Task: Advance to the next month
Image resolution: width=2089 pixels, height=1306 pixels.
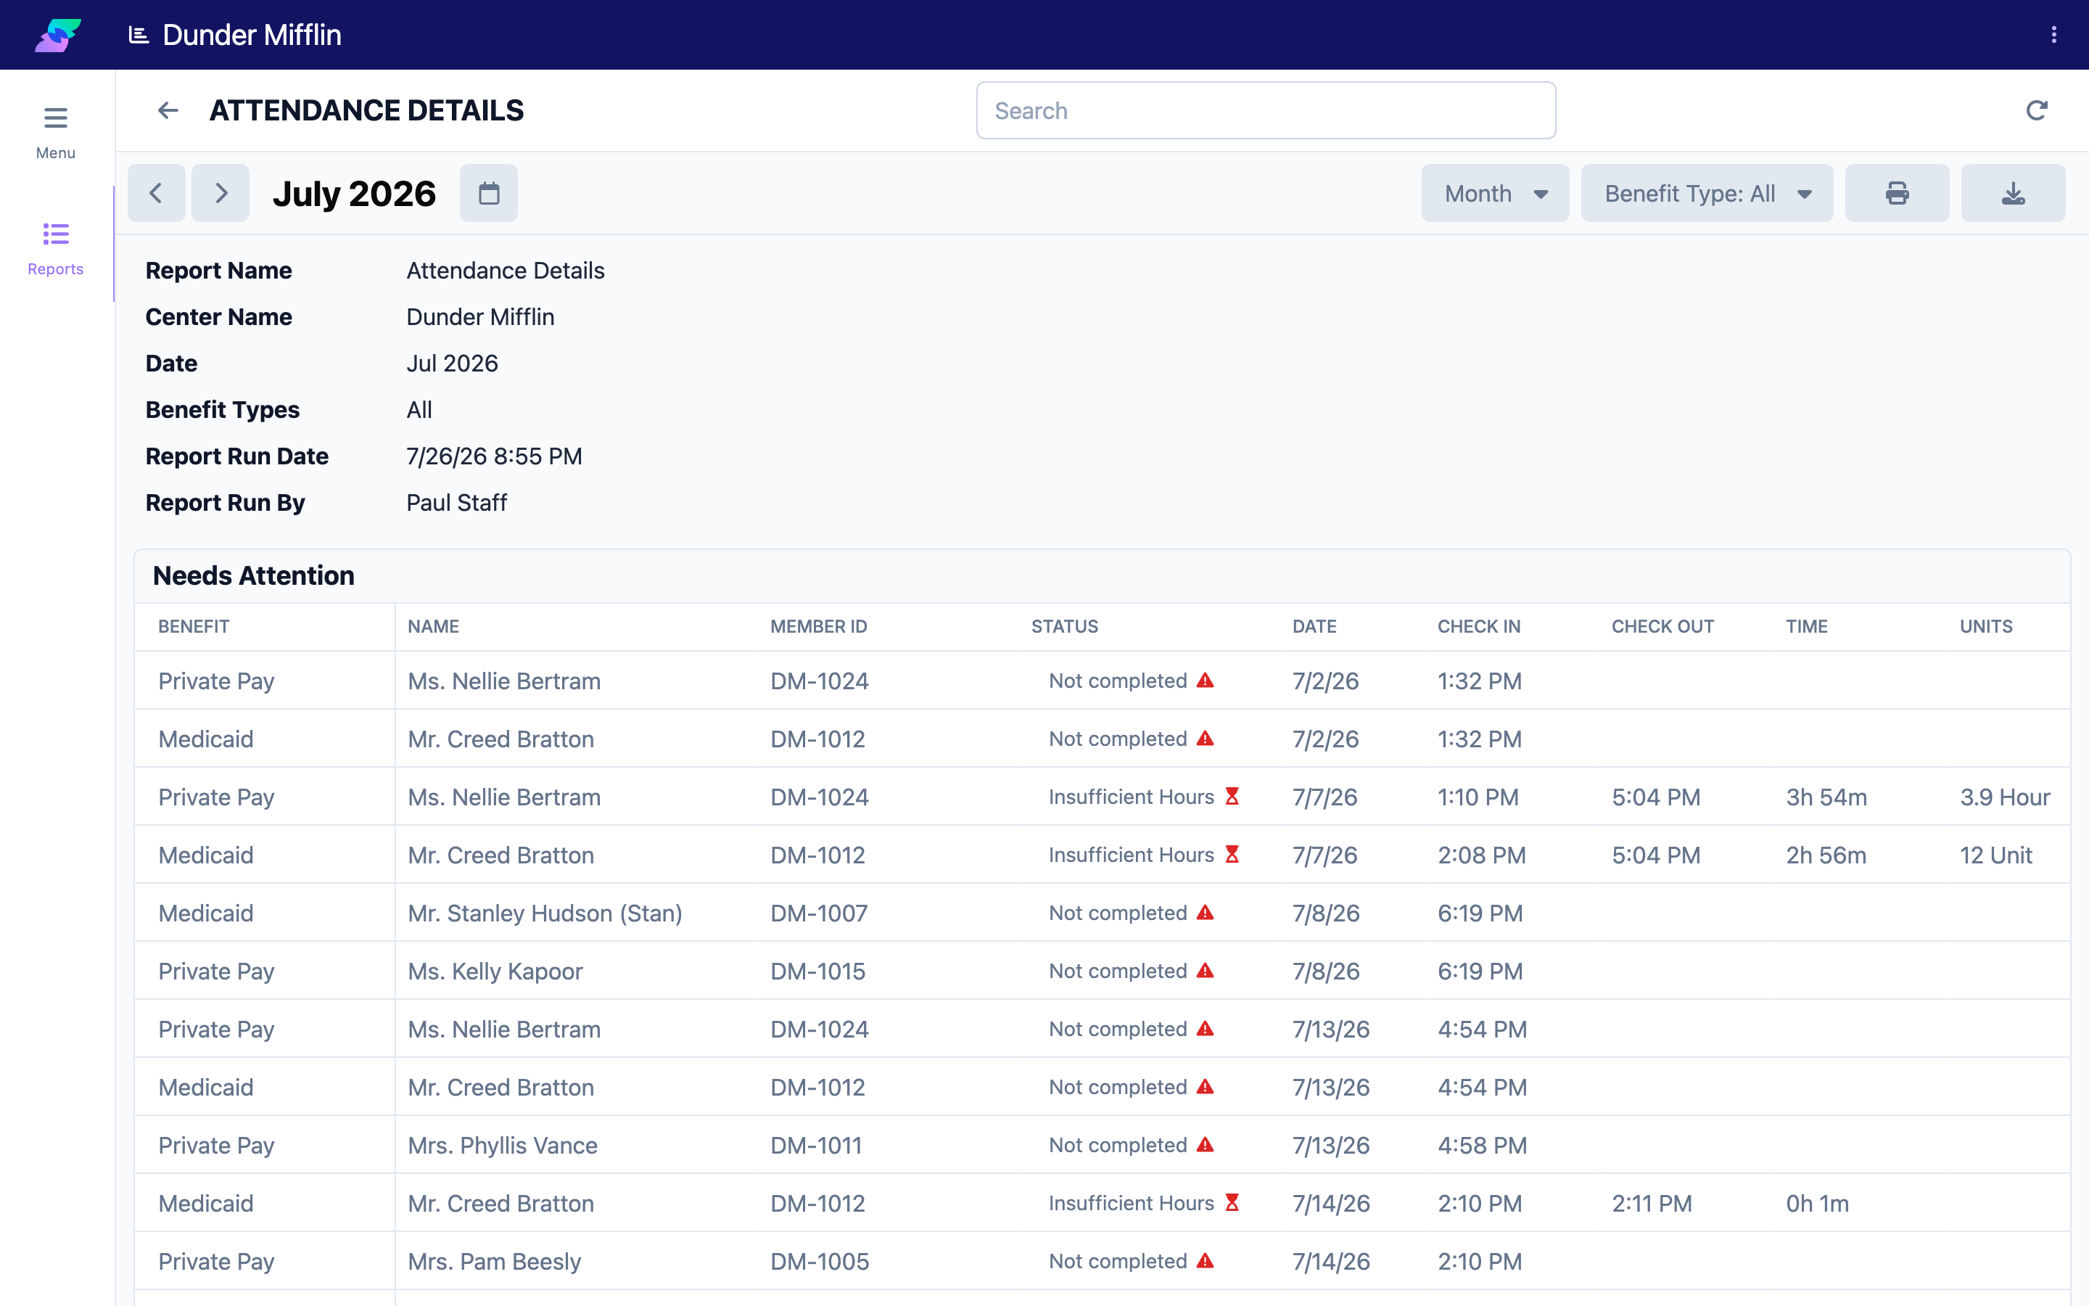Action: coord(220,194)
